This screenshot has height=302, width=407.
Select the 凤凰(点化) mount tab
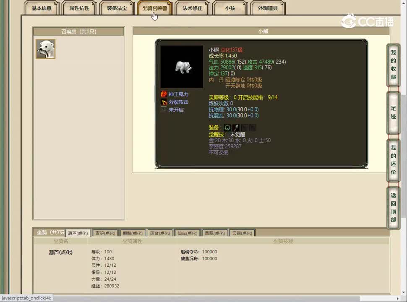click(x=215, y=233)
